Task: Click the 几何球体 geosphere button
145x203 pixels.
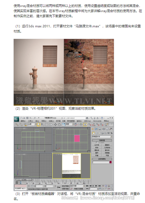Action: [x=107, y=148]
